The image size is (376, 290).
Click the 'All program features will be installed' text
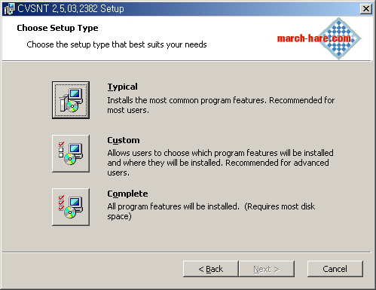[173, 206]
